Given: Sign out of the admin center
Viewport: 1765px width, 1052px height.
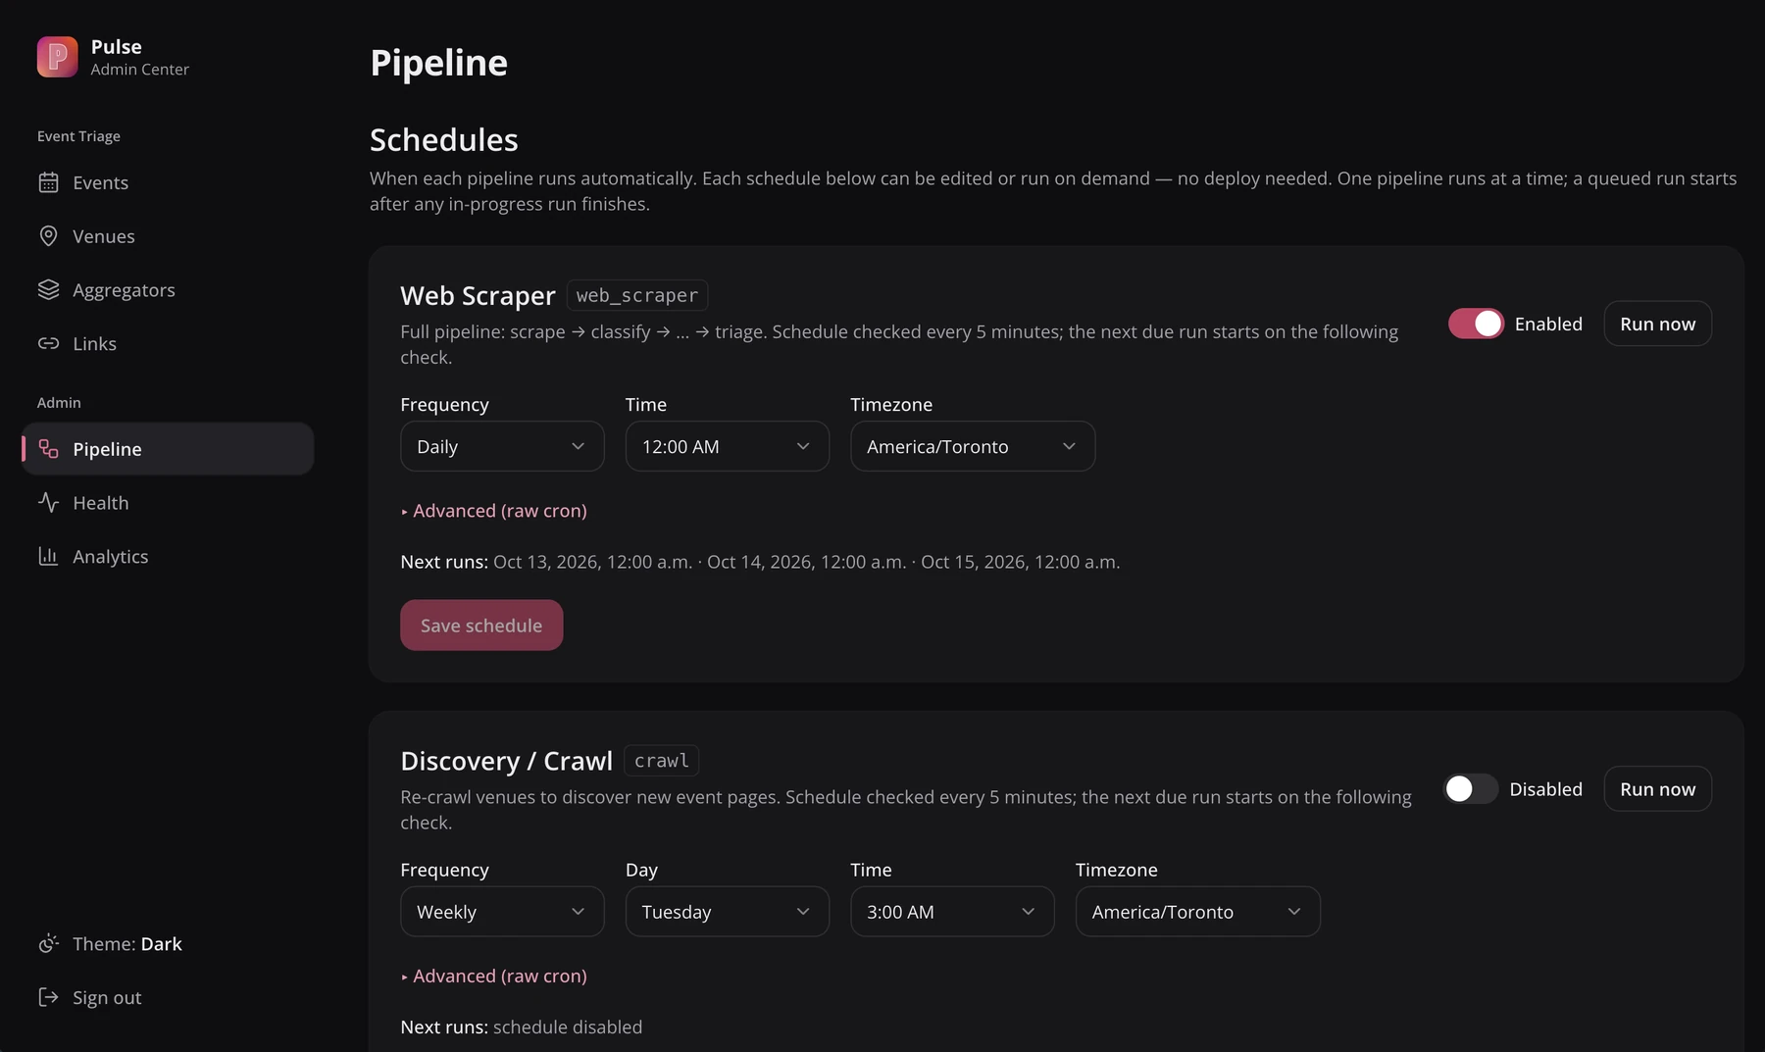Looking at the screenshot, I should tap(167, 997).
